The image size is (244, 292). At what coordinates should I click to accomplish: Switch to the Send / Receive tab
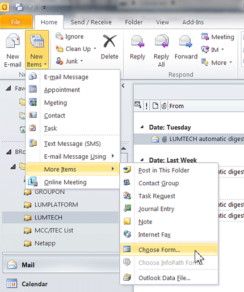pyautogui.click(x=91, y=22)
